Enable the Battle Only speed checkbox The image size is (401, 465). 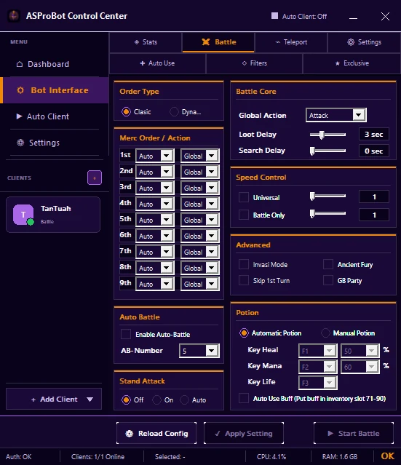point(244,215)
